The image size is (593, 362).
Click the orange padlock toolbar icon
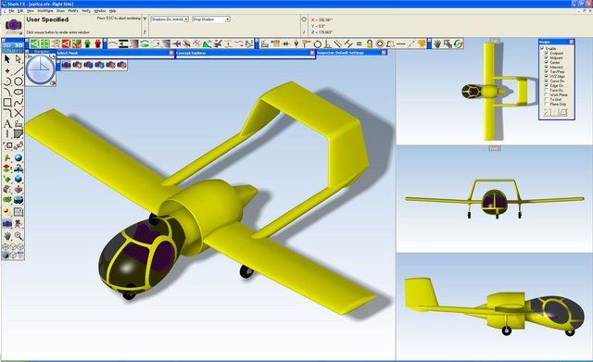[x=370, y=44]
